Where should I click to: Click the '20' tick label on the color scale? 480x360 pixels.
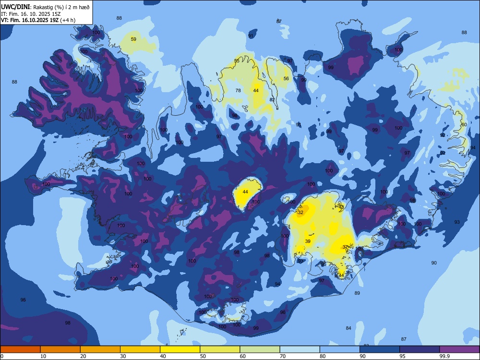coord(83,356)
